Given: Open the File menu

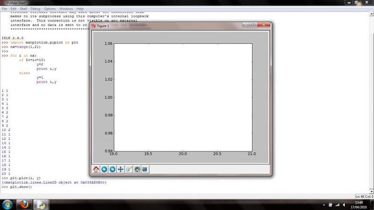Looking at the screenshot, I should pyautogui.click(x=5, y=9).
